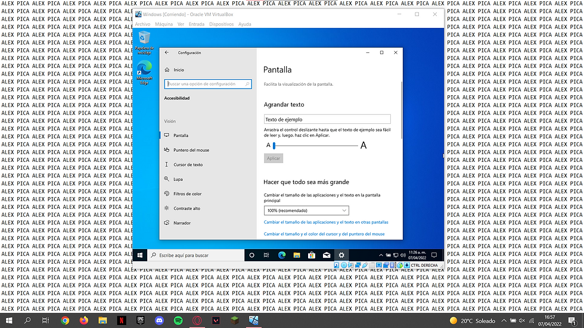Open Minecraft from host taskbar

tap(235, 321)
